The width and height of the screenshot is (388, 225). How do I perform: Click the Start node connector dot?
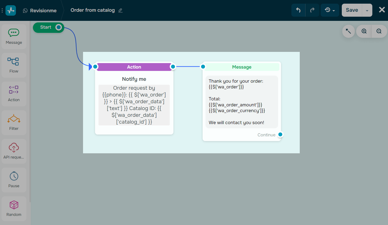click(59, 27)
